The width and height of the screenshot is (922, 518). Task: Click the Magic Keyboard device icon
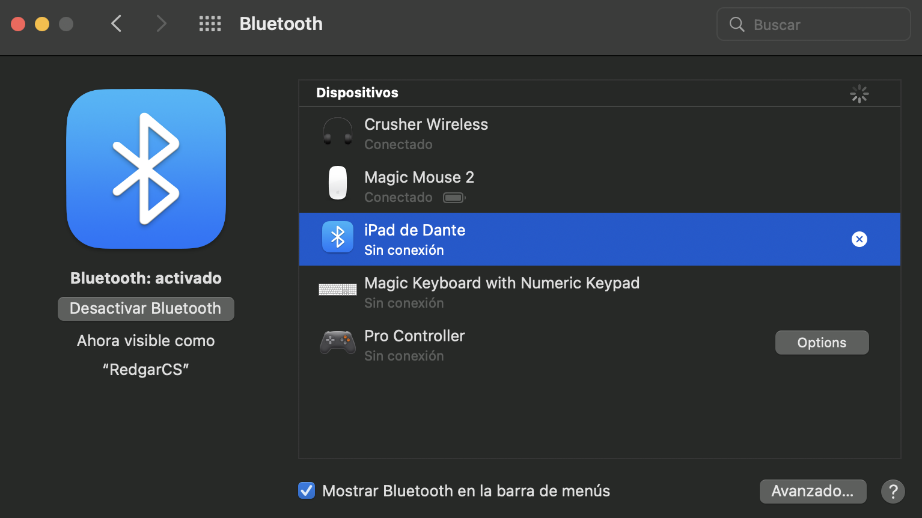click(337, 290)
